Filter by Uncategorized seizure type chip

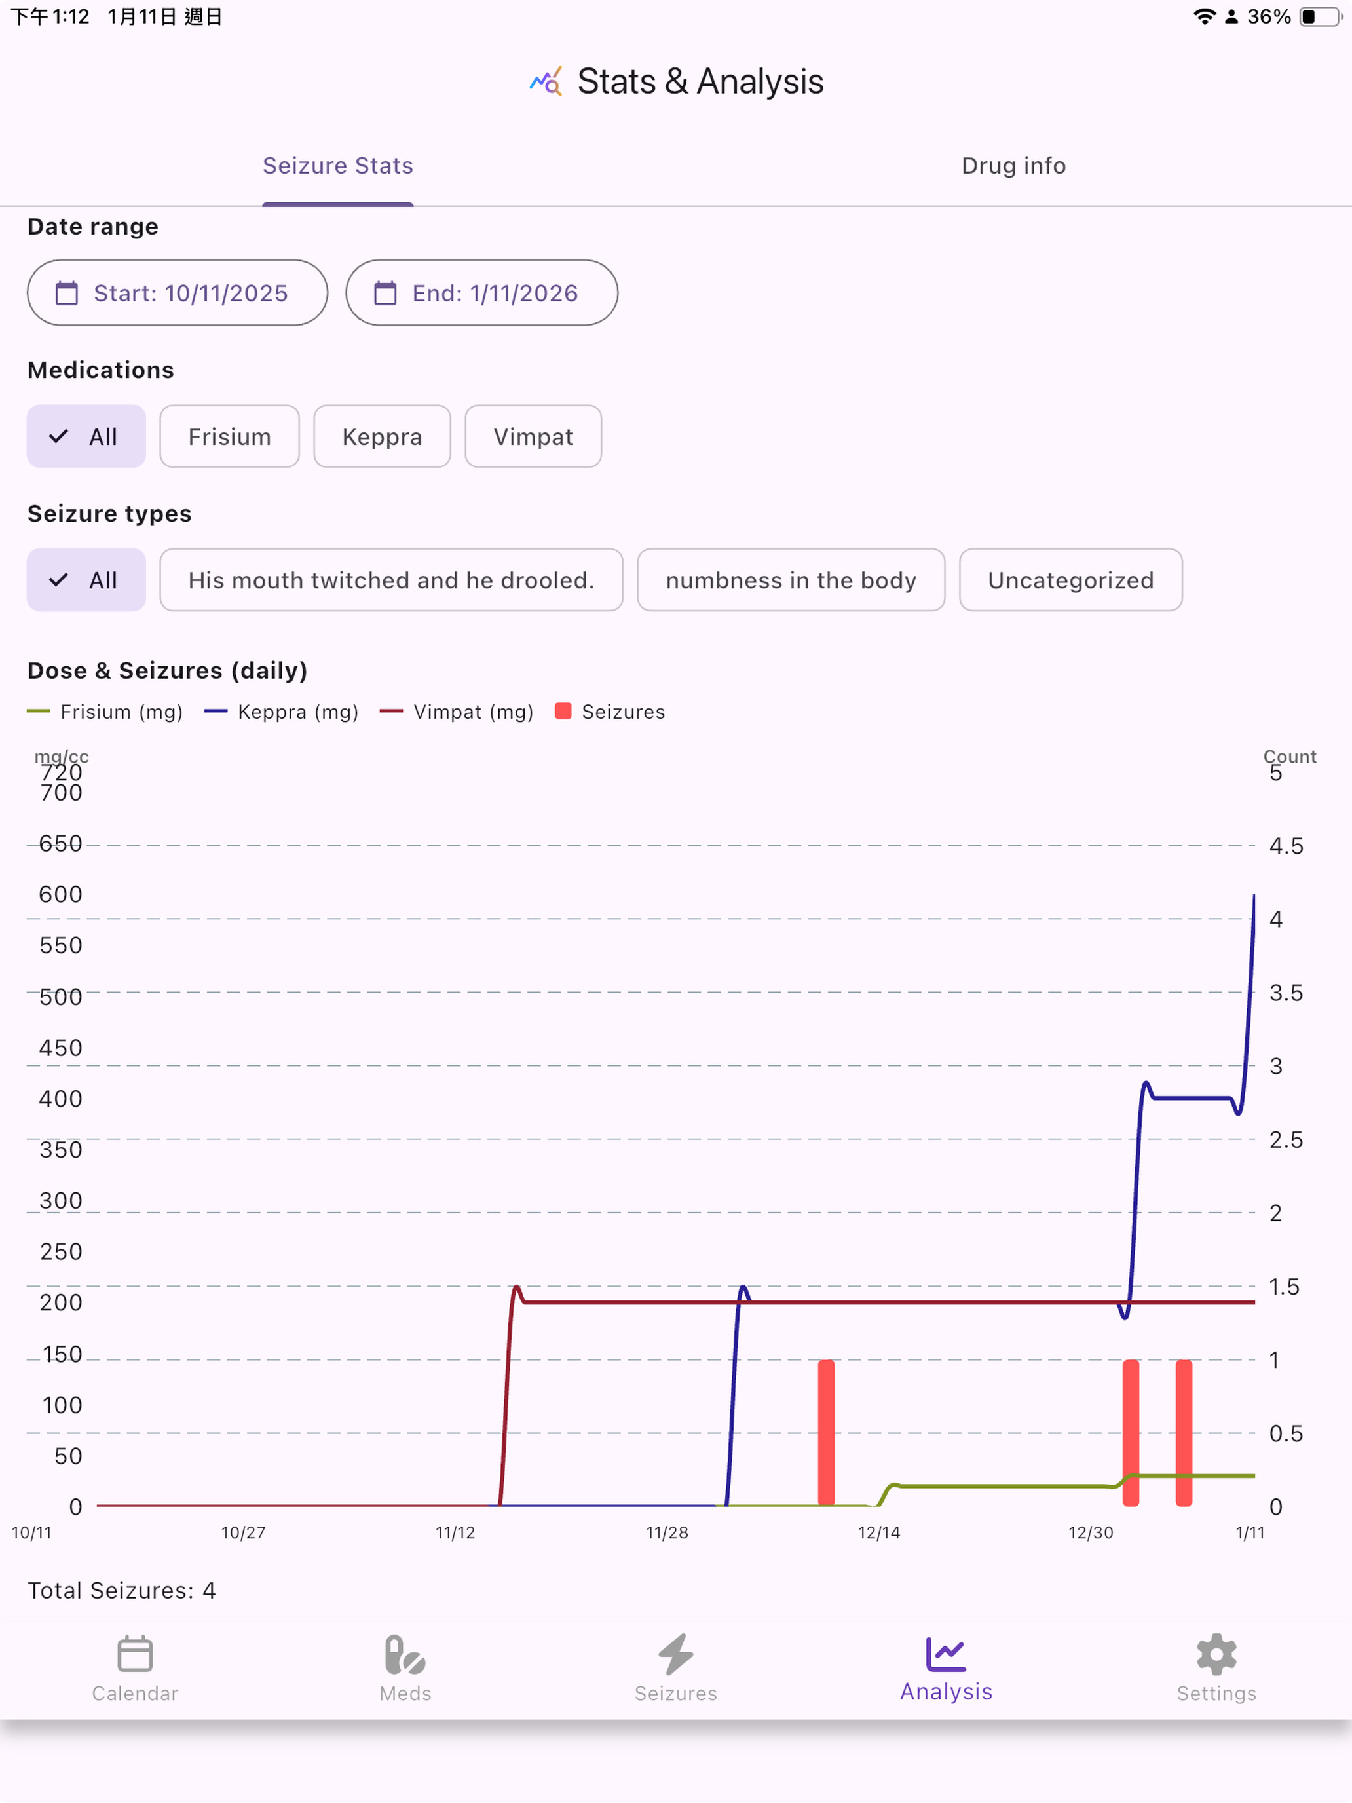(1071, 580)
